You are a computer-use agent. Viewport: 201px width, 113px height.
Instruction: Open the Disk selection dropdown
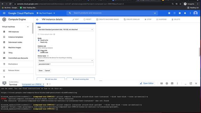pos(66,30)
